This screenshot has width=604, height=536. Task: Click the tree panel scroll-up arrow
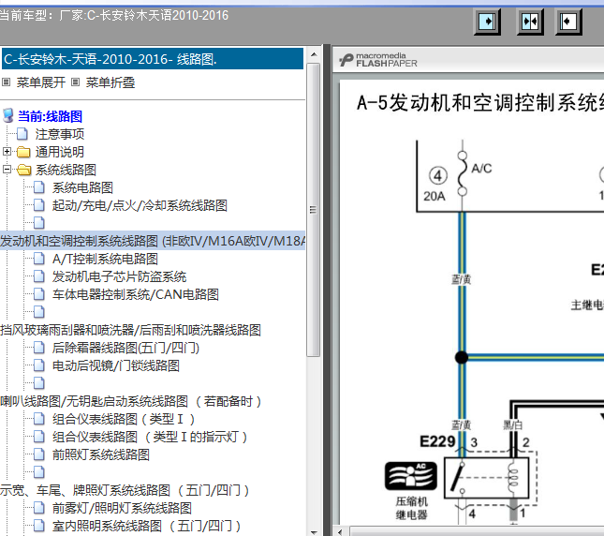[x=314, y=54]
